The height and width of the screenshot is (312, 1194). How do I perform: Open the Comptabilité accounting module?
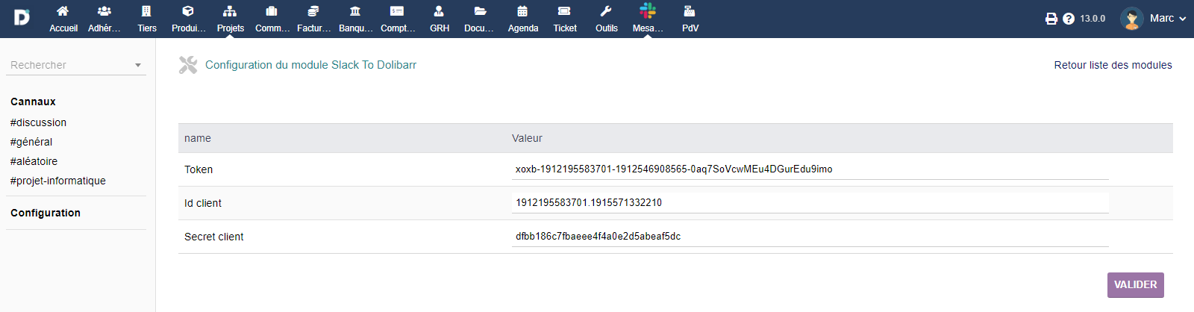click(398, 19)
